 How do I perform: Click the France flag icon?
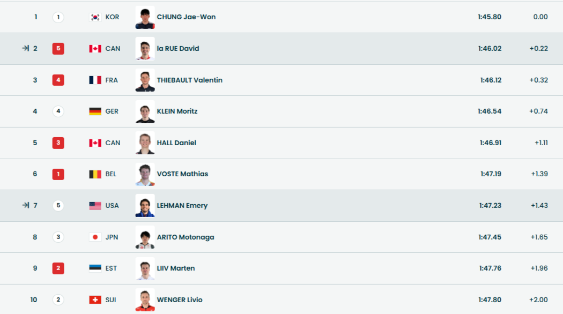pos(95,80)
